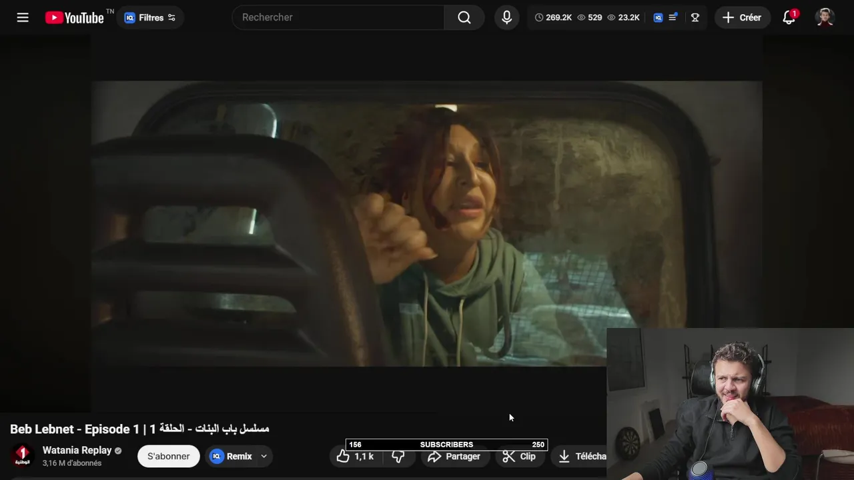Click the vidIQ Remix button
This screenshot has width=854, height=480.
(232, 456)
